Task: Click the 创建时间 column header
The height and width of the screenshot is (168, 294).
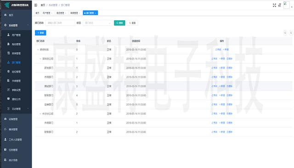Action: pyautogui.click(x=136, y=41)
